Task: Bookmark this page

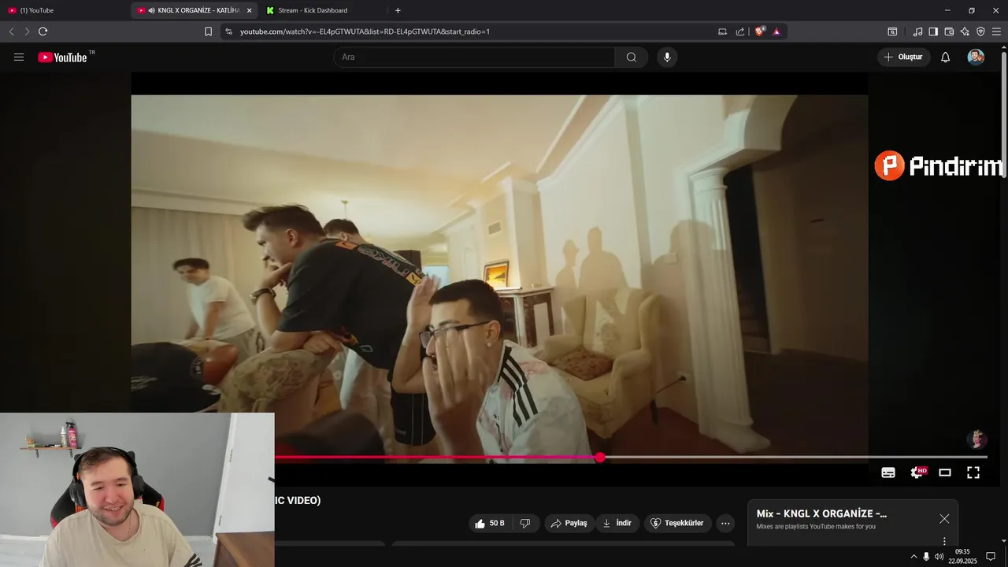Action: tap(208, 31)
